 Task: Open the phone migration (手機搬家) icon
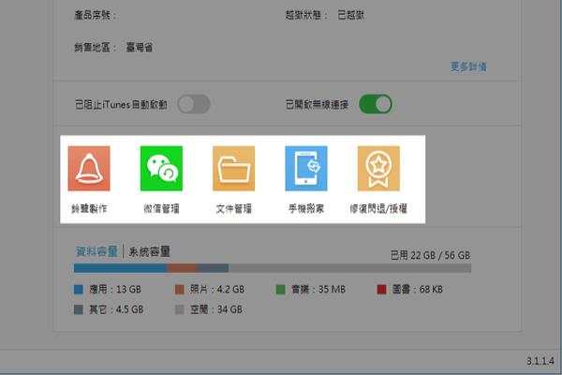[306, 169]
